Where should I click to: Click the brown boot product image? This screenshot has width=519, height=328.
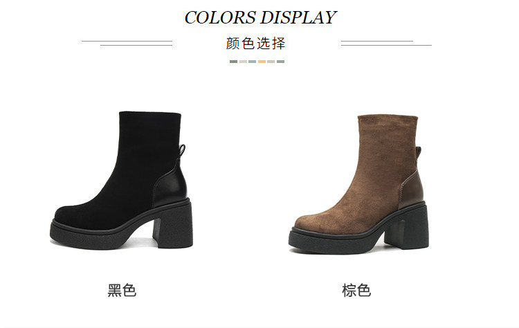[x=358, y=185]
